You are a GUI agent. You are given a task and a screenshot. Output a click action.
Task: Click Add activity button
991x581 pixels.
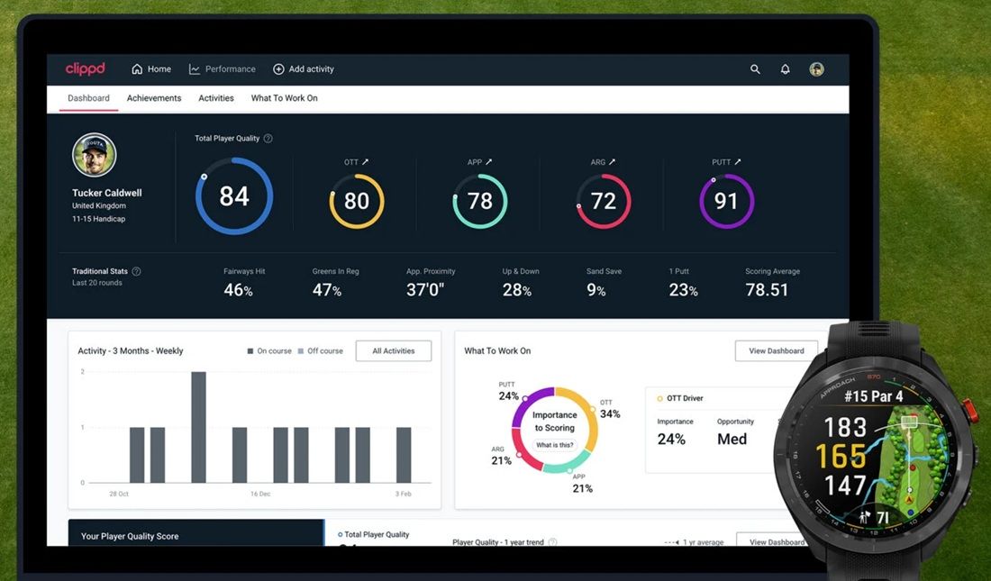[304, 69]
